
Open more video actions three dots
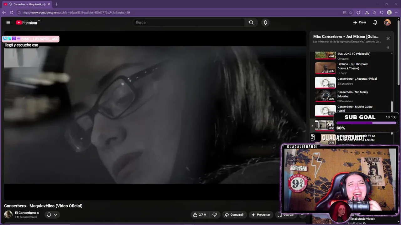coord(303,215)
